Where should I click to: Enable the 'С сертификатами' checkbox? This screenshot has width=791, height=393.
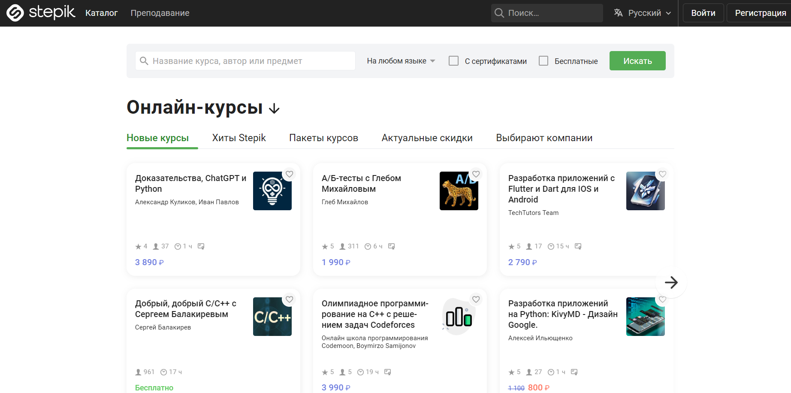453,61
